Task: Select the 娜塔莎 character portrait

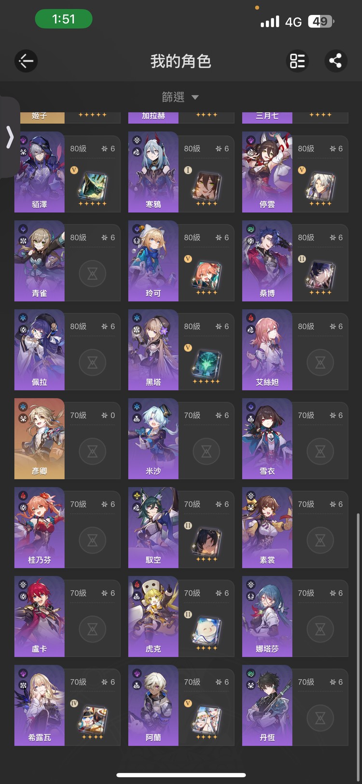Action: [267, 616]
